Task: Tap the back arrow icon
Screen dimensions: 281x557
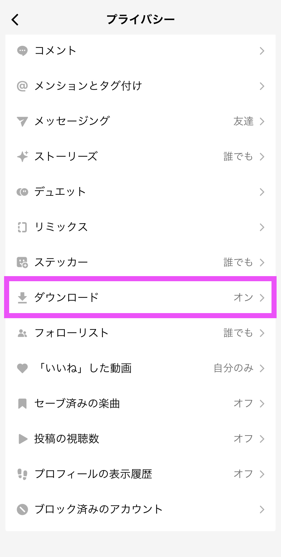Action: click(x=15, y=20)
